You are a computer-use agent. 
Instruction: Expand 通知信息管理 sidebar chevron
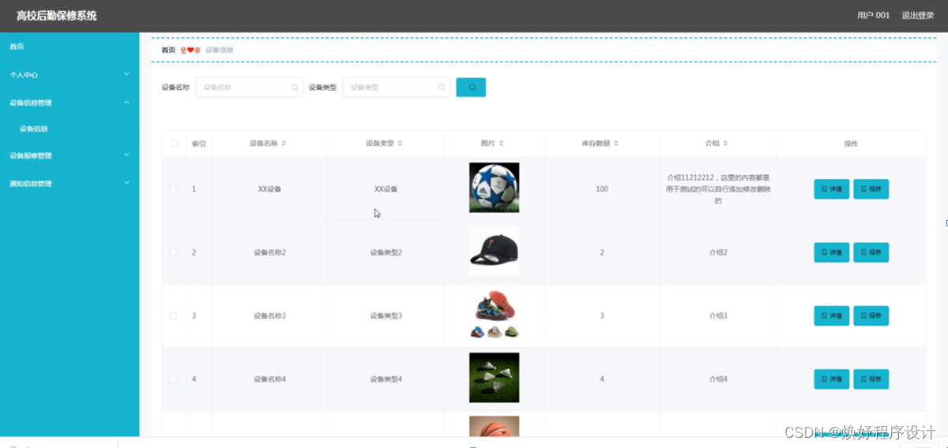126,183
